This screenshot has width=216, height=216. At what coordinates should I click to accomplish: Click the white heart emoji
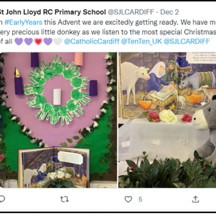pos(57,41)
